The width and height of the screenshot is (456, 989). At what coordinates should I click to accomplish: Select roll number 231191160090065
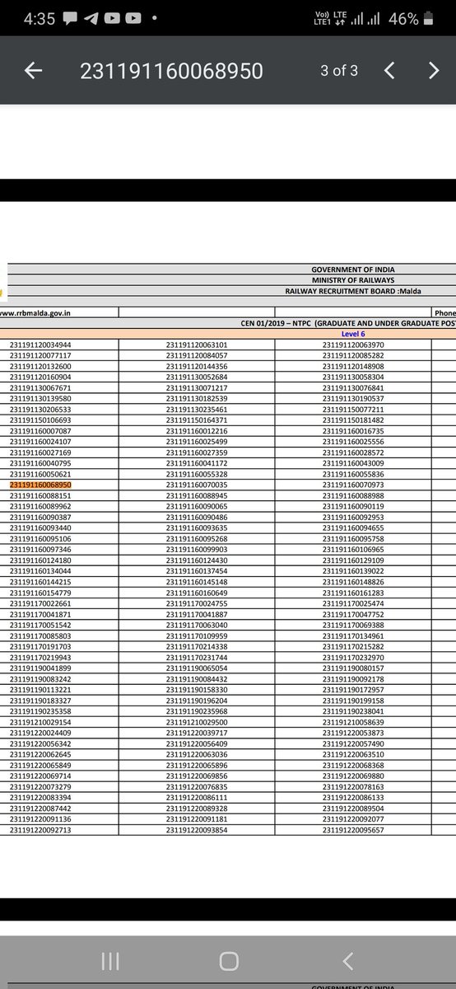197,507
